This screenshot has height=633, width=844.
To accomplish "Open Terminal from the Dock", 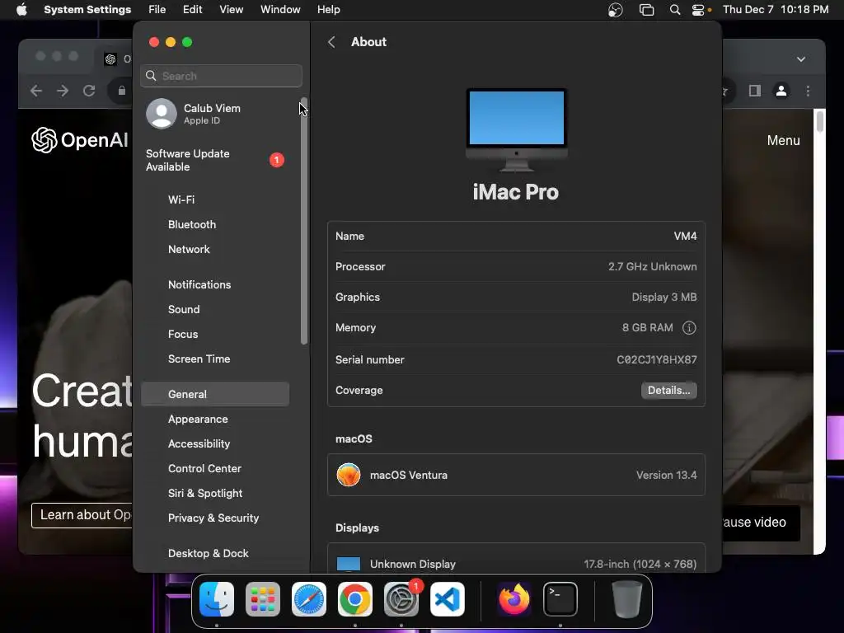I will pyautogui.click(x=560, y=599).
